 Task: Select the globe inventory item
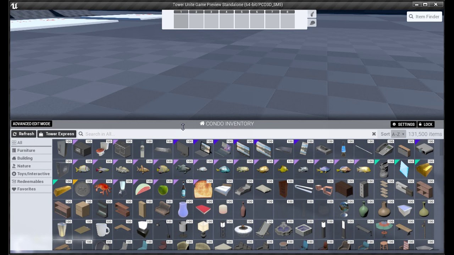point(344,210)
